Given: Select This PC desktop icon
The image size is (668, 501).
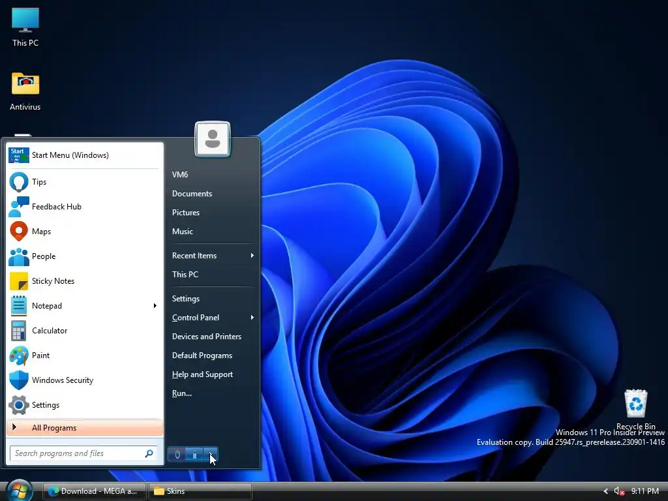Looking at the screenshot, I should [25, 27].
